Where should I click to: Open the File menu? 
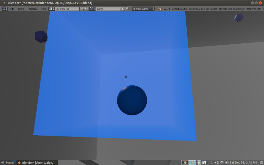(x=12, y=9)
